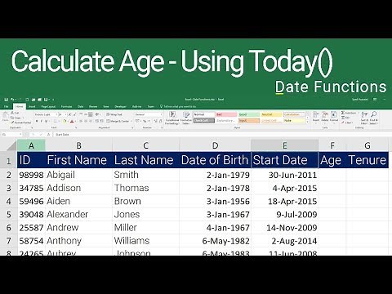This screenshot has width=392, height=294.
Task: Decrease decimal places
Action: coord(161,121)
